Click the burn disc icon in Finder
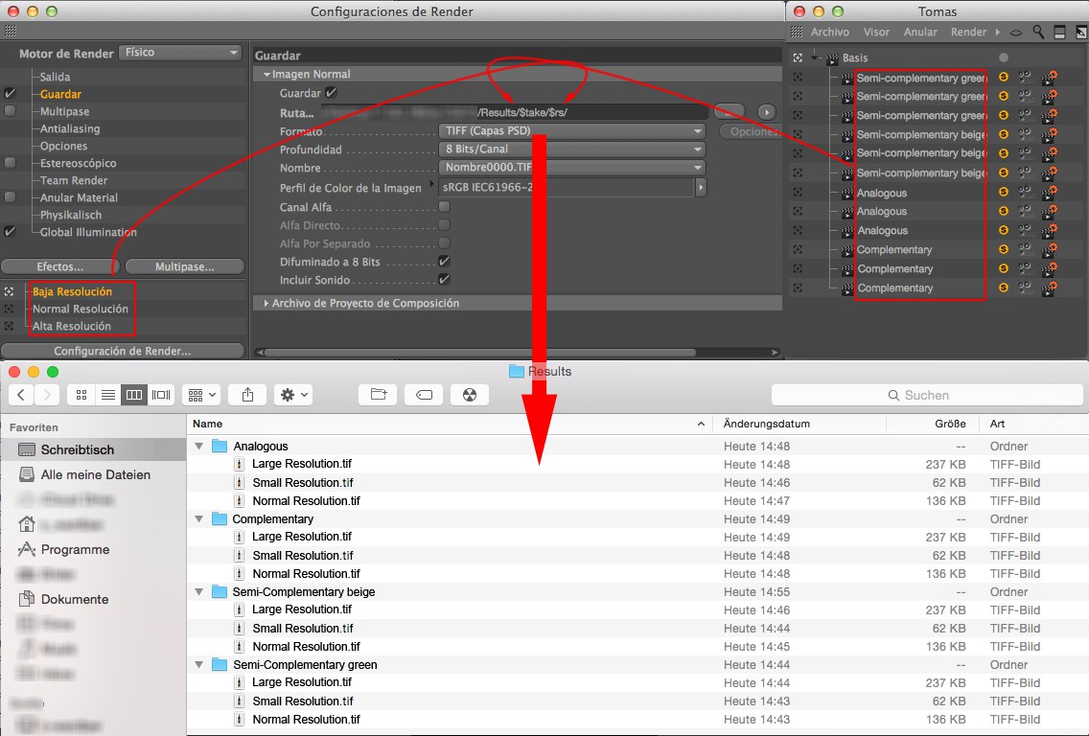Image resolution: width=1089 pixels, height=736 pixels. point(469,395)
